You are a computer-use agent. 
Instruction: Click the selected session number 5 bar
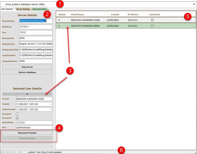point(27,94)
